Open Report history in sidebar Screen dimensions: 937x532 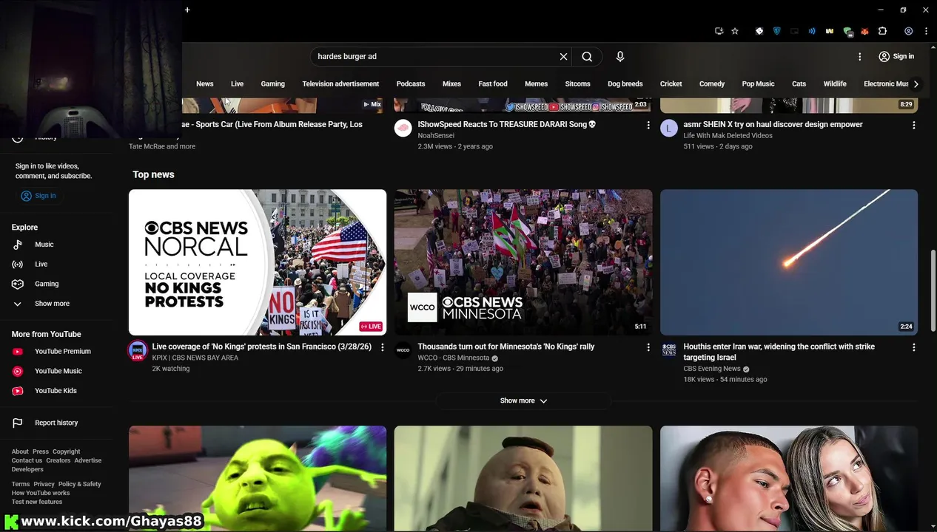click(x=57, y=423)
